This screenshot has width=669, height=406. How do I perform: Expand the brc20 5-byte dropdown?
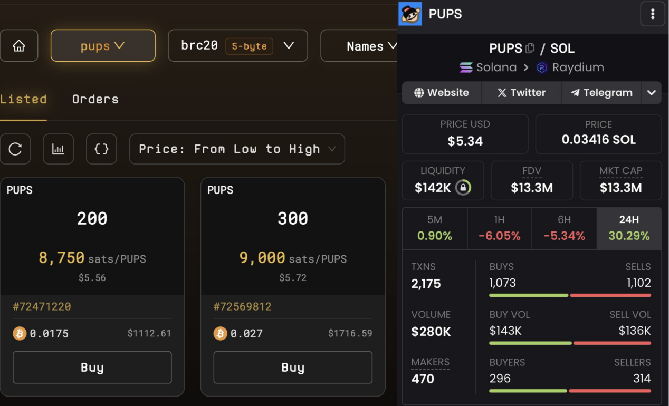238,46
